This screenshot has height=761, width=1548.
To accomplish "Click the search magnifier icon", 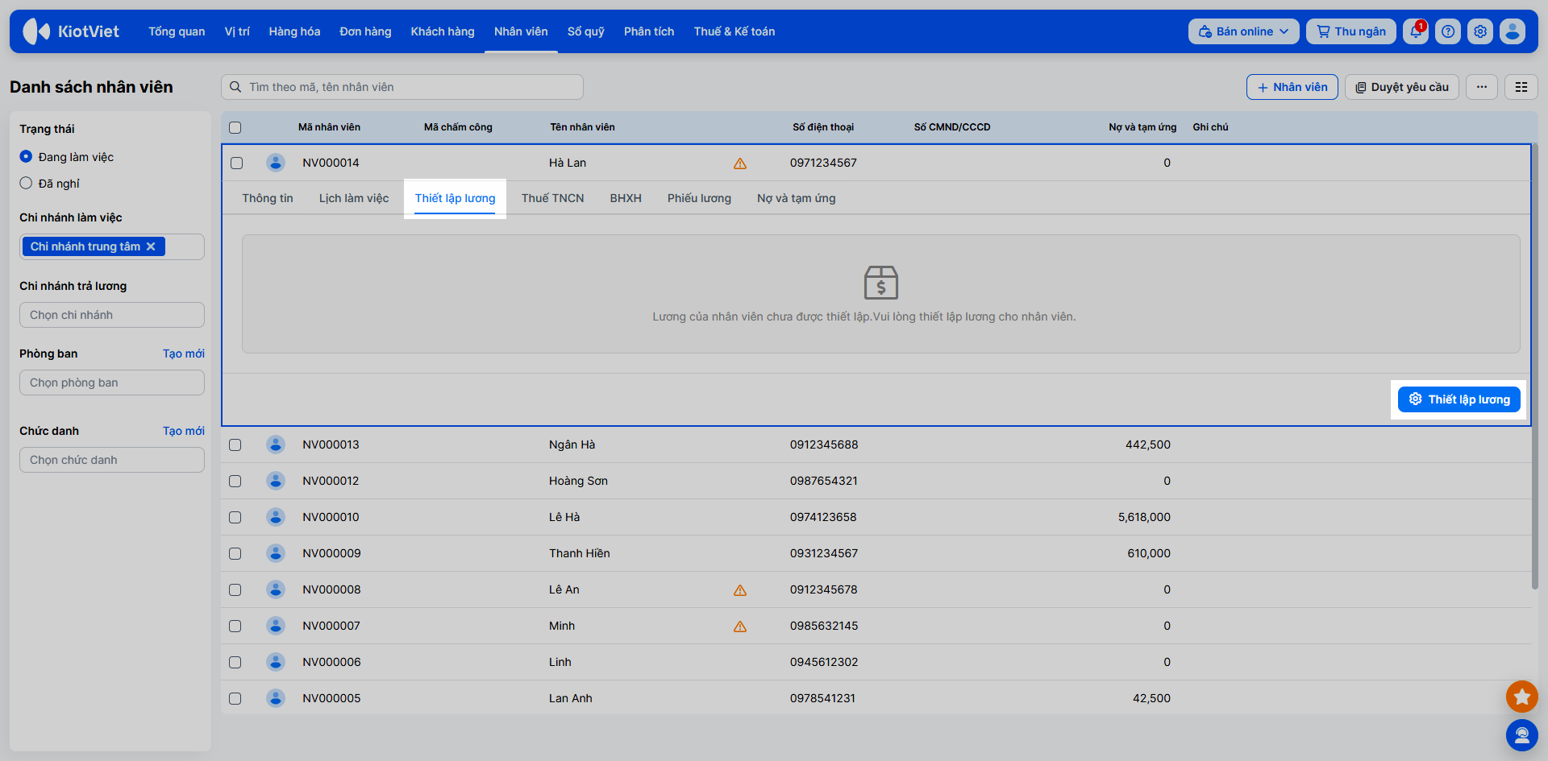I will [x=235, y=87].
